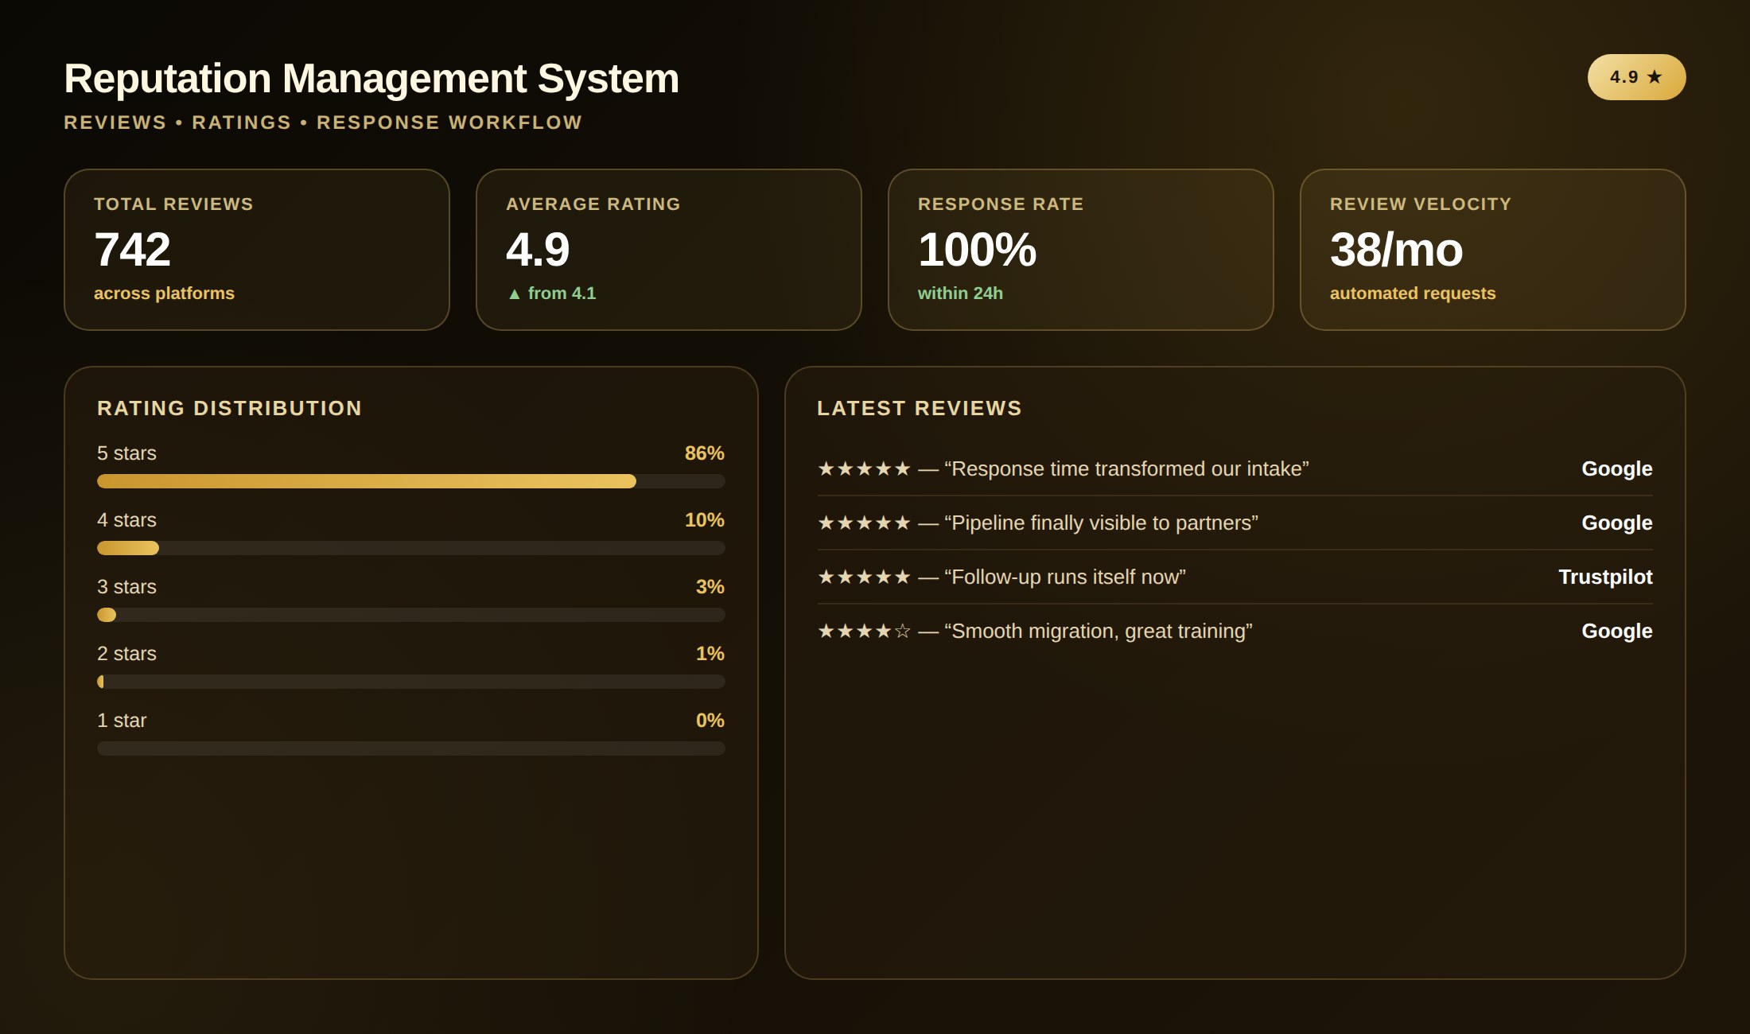Click the Reputation Management System title
Screen dimensions: 1750x1034
click(371, 79)
